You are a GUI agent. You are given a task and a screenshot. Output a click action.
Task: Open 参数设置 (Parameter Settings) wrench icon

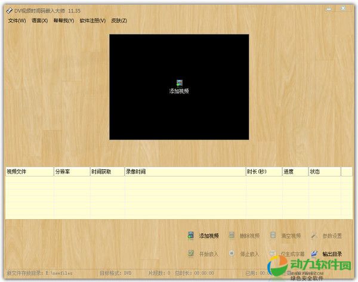coord(313,235)
